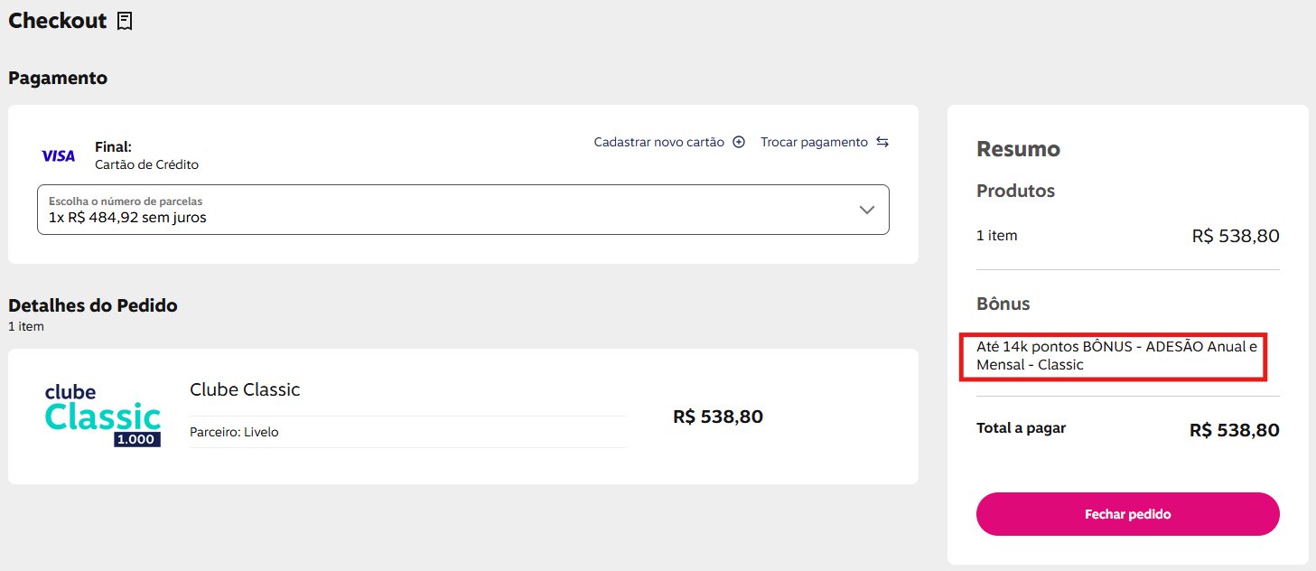Viewport: 1316px width, 571px height.
Task: Choose the "Trocar pagamento" link
Action: (x=814, y=142)
